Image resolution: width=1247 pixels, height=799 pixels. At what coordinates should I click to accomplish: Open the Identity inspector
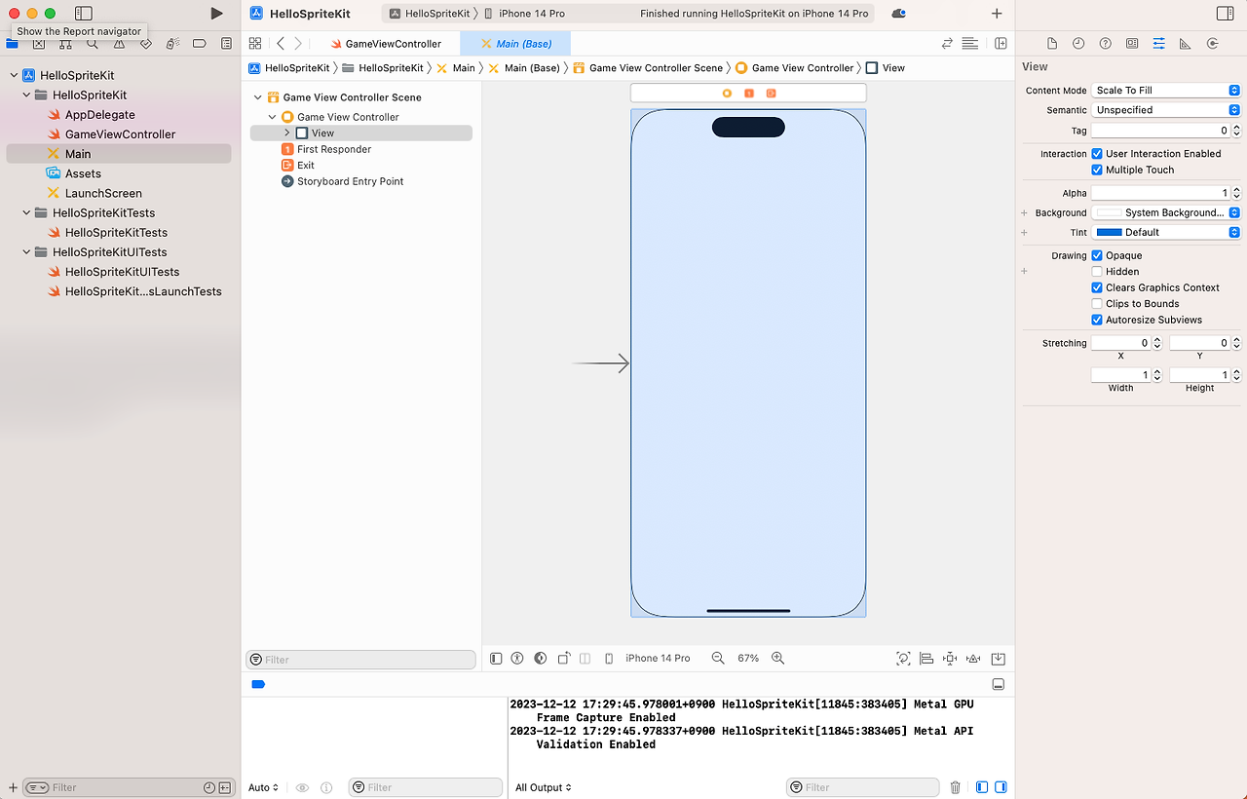(1132, 44)
